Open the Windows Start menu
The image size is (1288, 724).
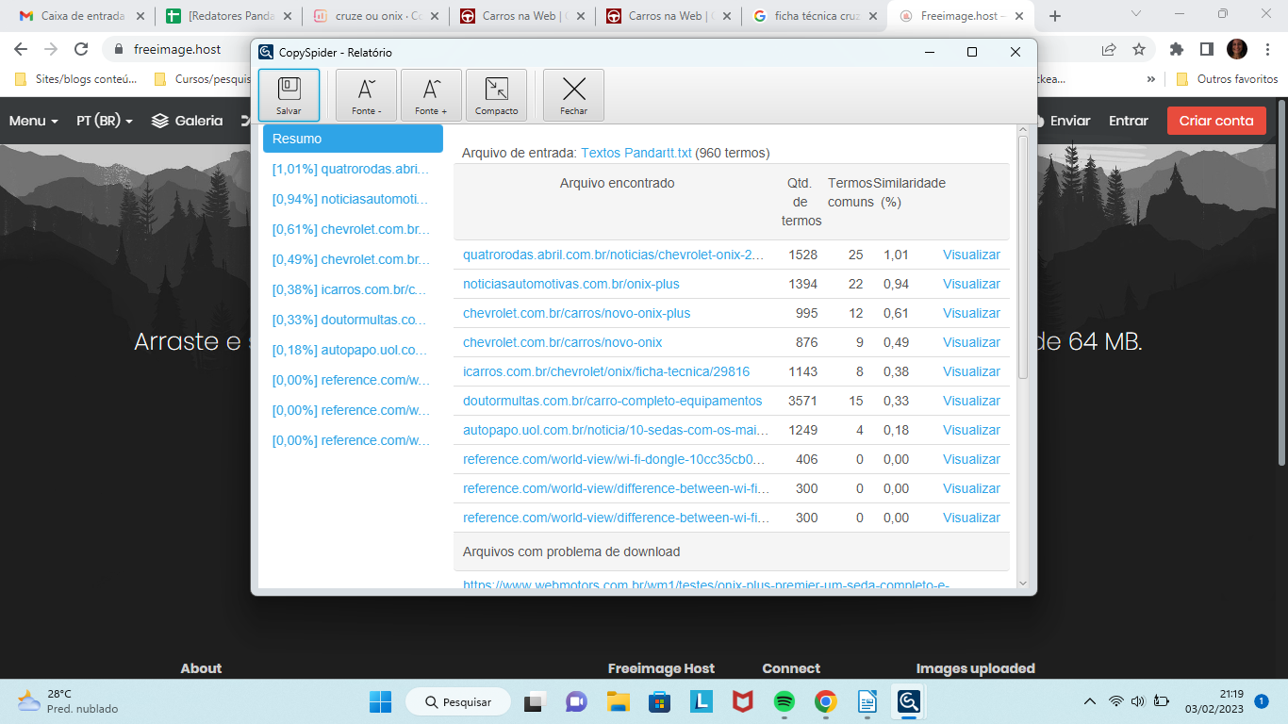[x=380, y=701]
